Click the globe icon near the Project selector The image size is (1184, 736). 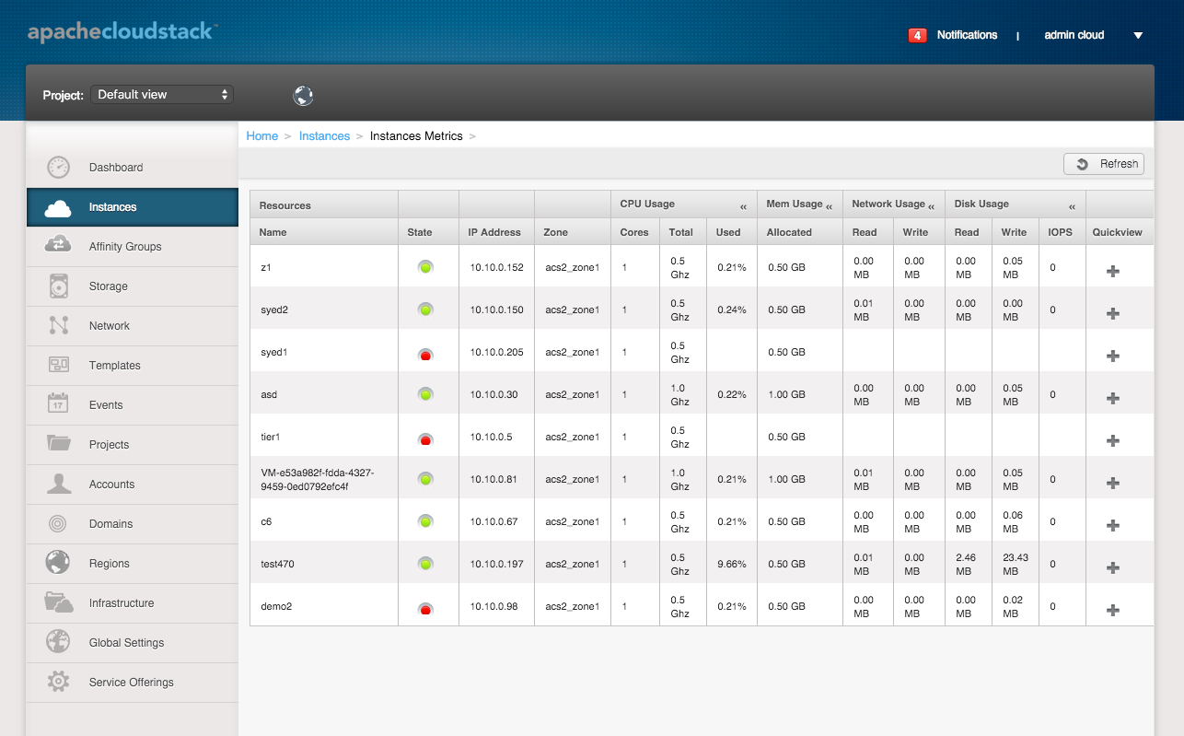(302, 95)
